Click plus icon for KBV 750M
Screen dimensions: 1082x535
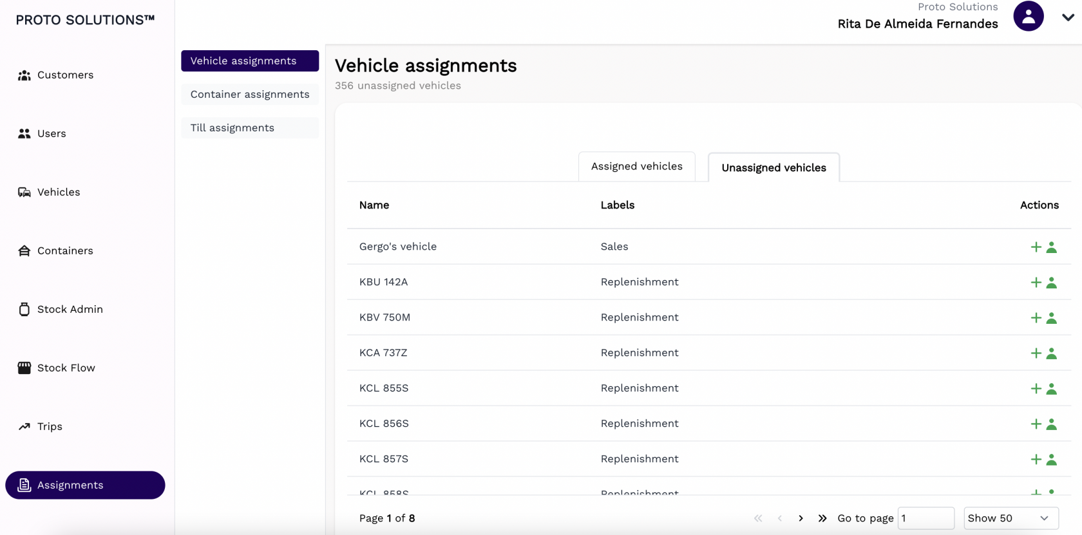[x=1036, y=318]
